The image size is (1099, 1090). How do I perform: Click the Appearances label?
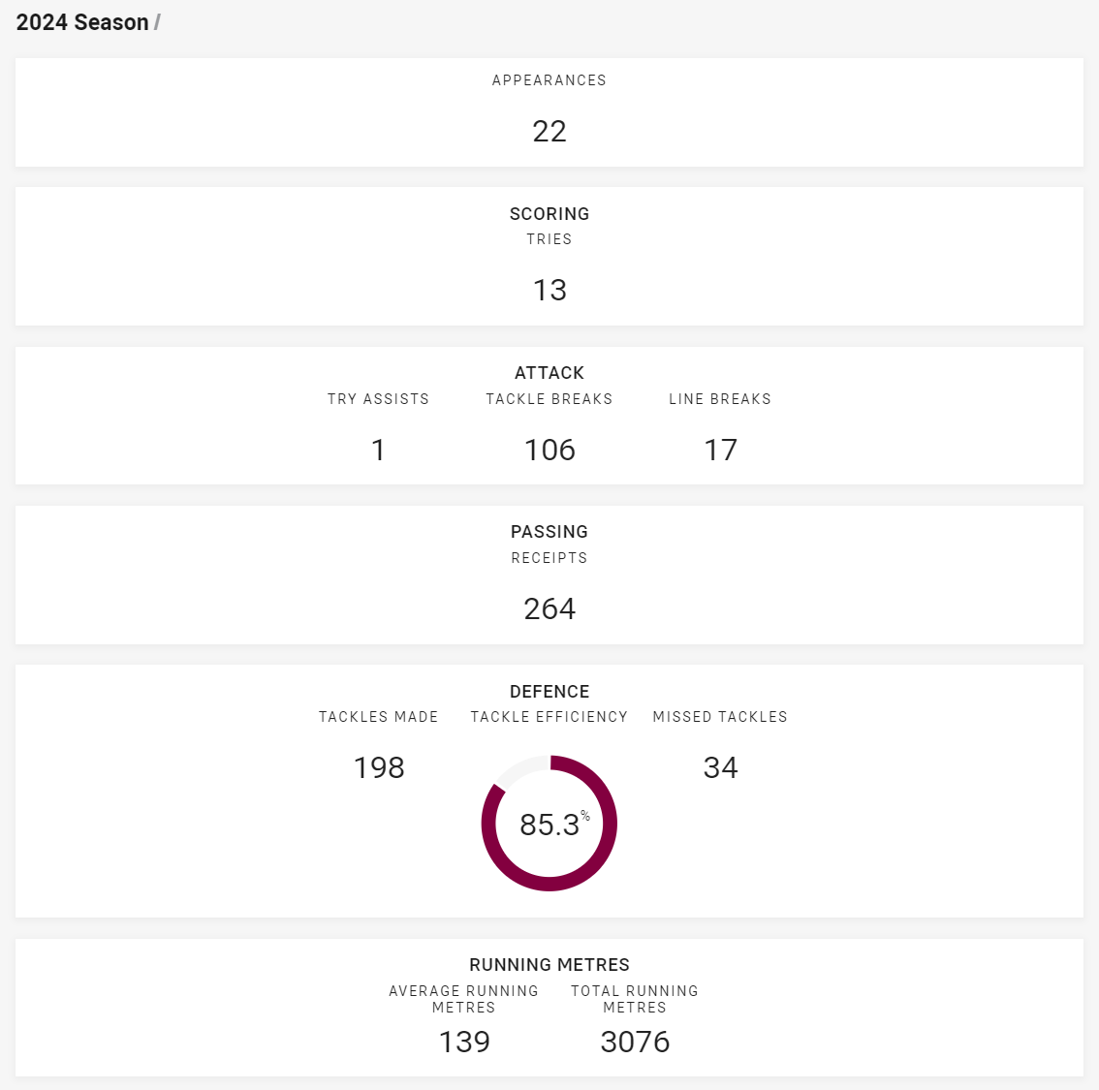[549, 80]
